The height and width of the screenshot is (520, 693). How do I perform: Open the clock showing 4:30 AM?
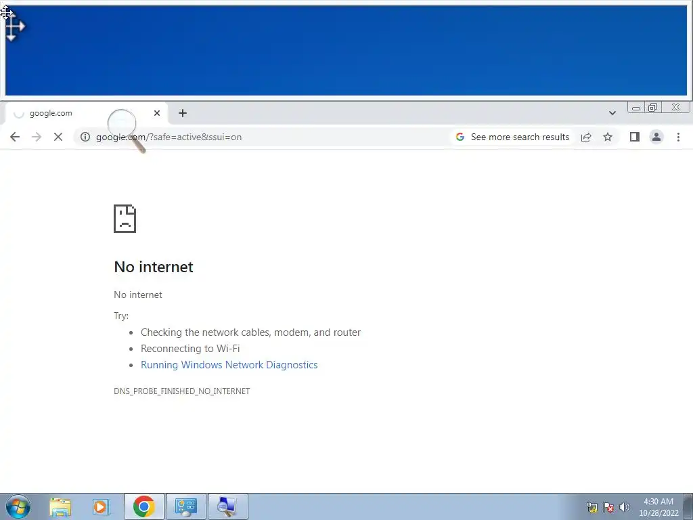pyautogui.click(x=658, y=507)
